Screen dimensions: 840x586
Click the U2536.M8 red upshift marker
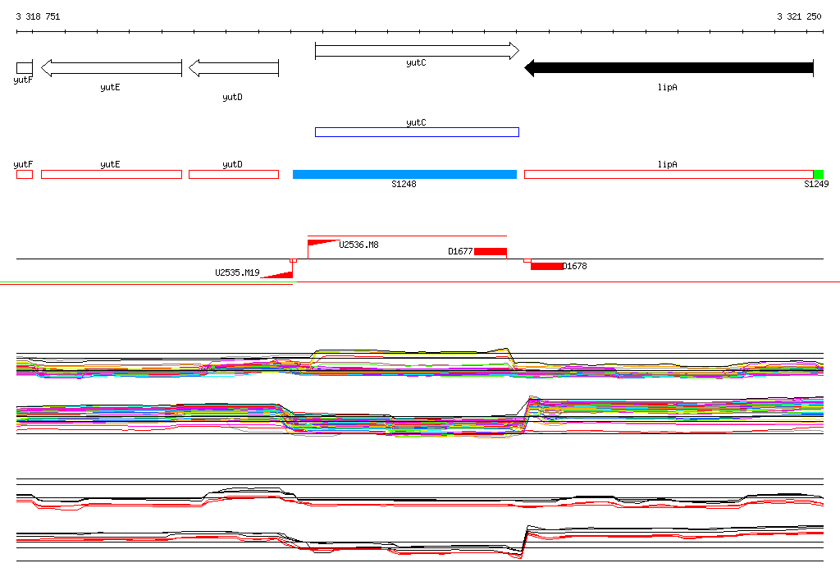323,243
